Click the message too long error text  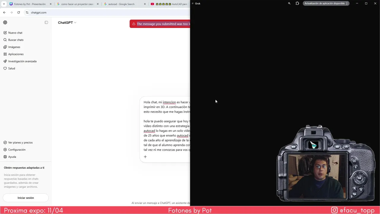pos(163,24)
